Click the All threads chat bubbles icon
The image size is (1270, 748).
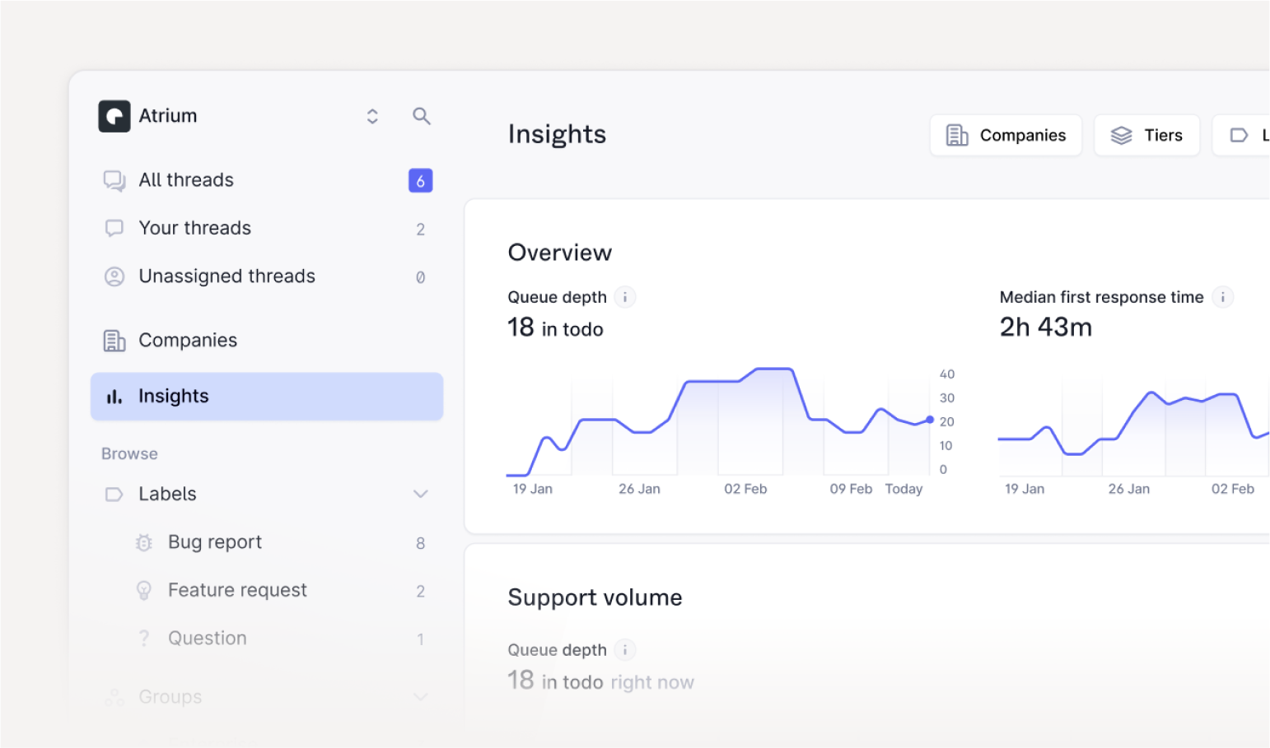(114, 180)
